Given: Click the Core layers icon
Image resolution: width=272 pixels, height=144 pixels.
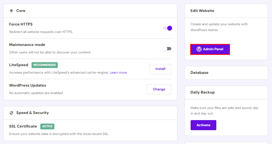Looking at the screenshot, I should coord(11,11).
